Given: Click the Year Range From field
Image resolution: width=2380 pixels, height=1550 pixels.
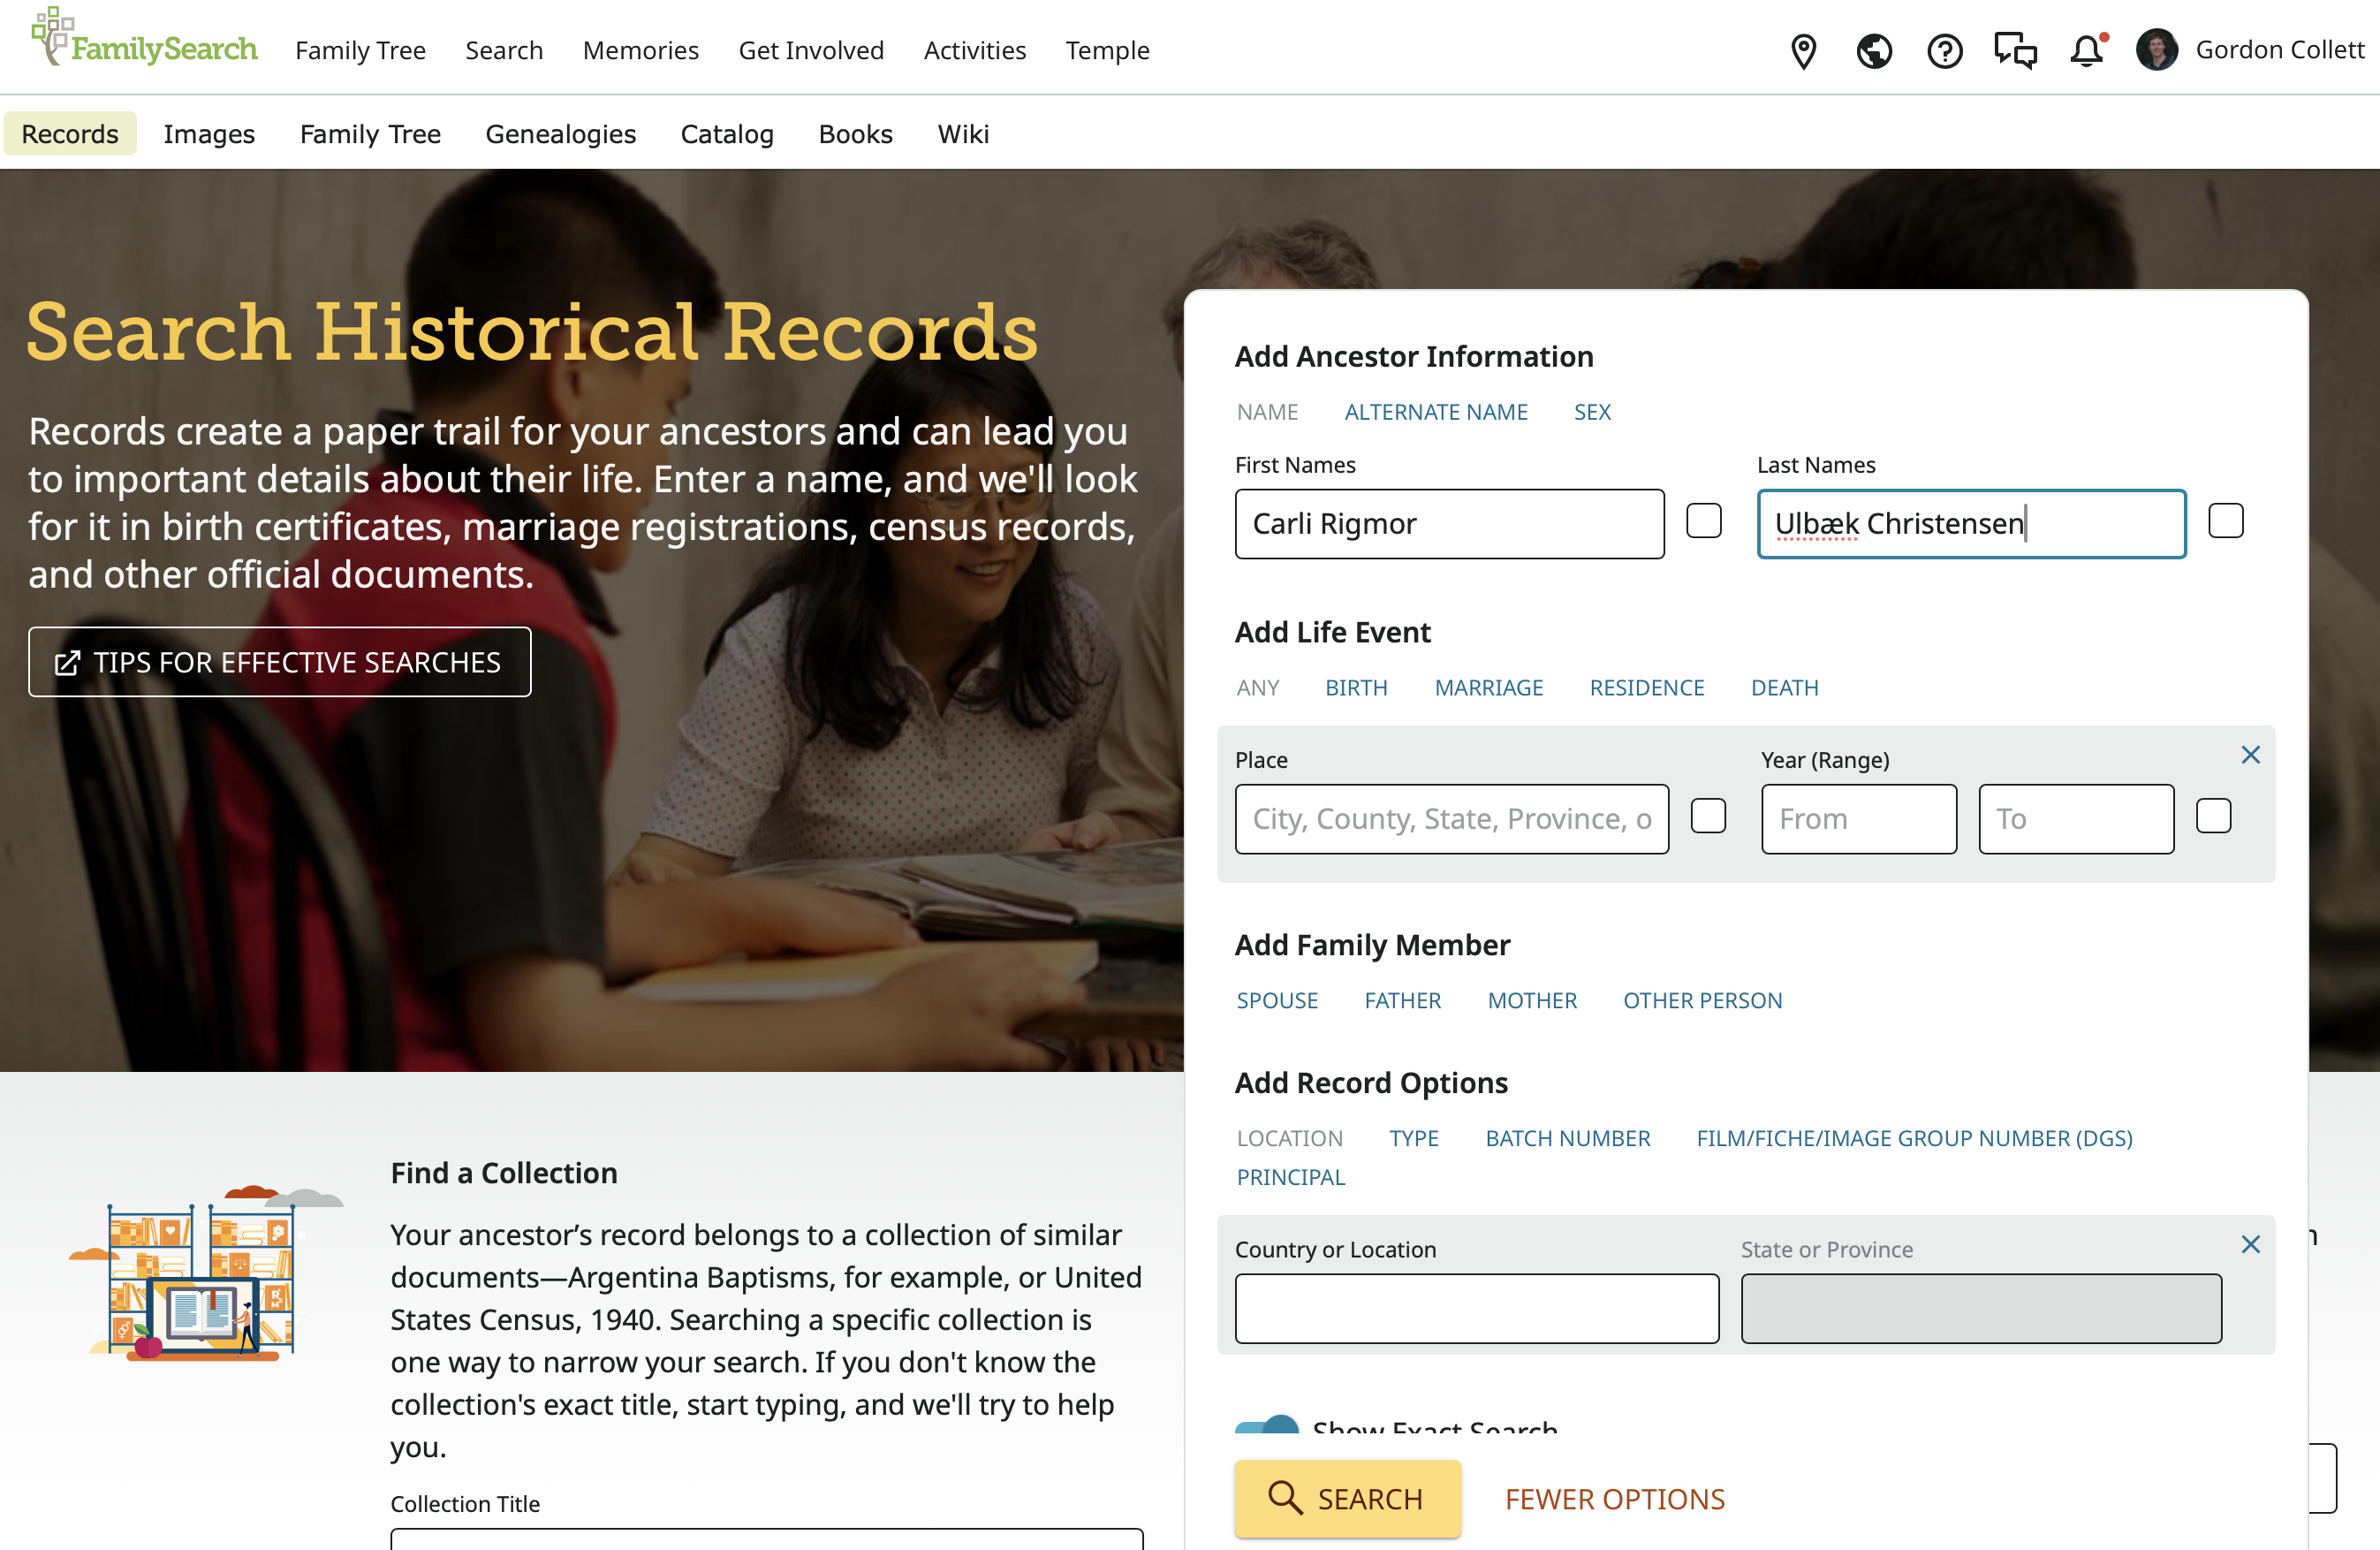Looking at the screenshot, I should pos(1858,819).
